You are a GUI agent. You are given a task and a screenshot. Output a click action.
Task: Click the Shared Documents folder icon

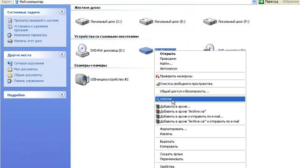point(10,75)
